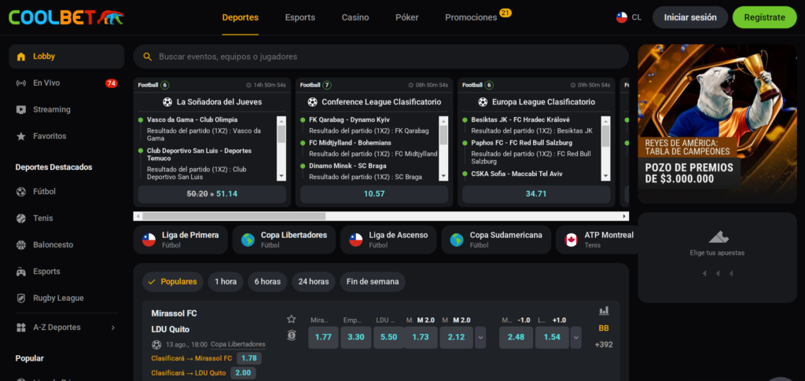Click the Baloncesto basketball icon
The width and height of the screenshot is (805, 381).
point(21,245)
